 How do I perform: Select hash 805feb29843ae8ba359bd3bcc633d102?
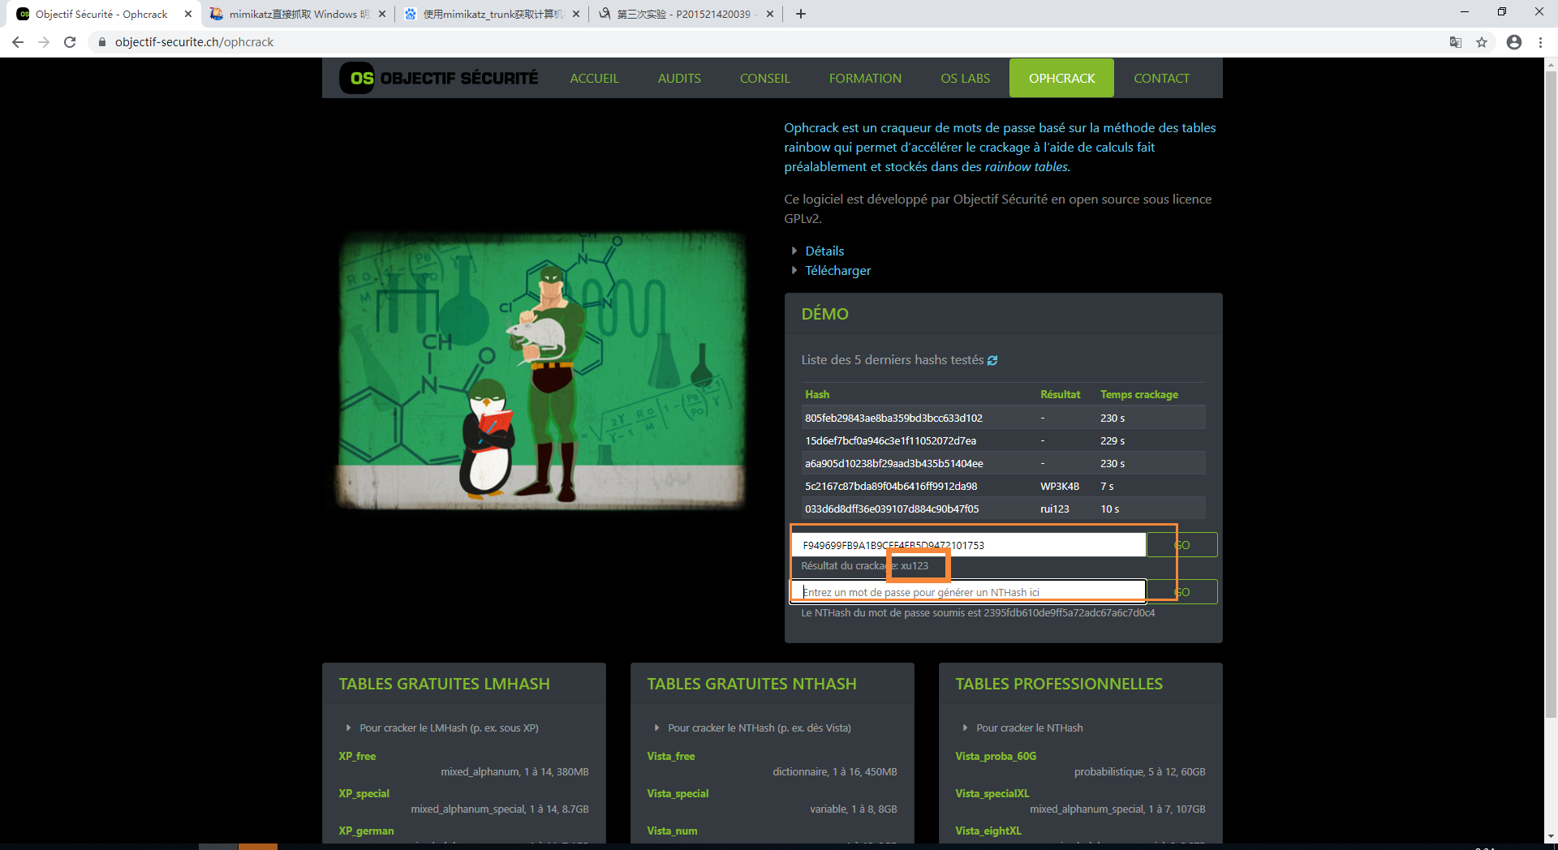pyautogui.click(x=893, y=419)
